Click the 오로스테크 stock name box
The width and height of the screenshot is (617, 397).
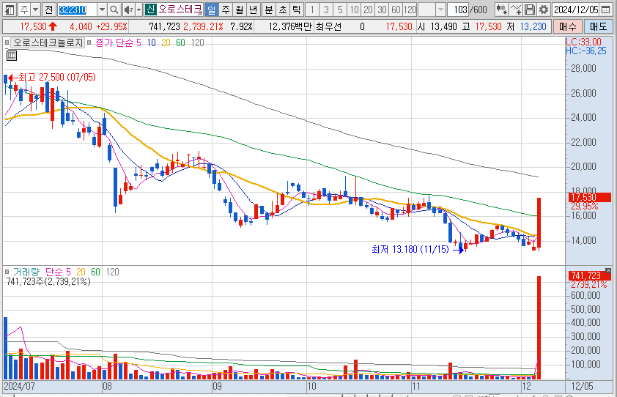click(x=180, y=10)
